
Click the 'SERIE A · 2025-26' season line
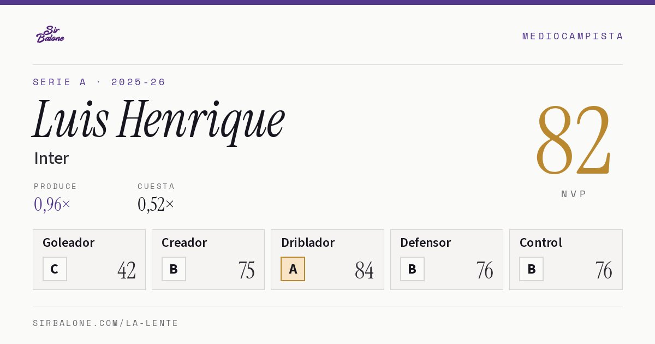(99, 82)
